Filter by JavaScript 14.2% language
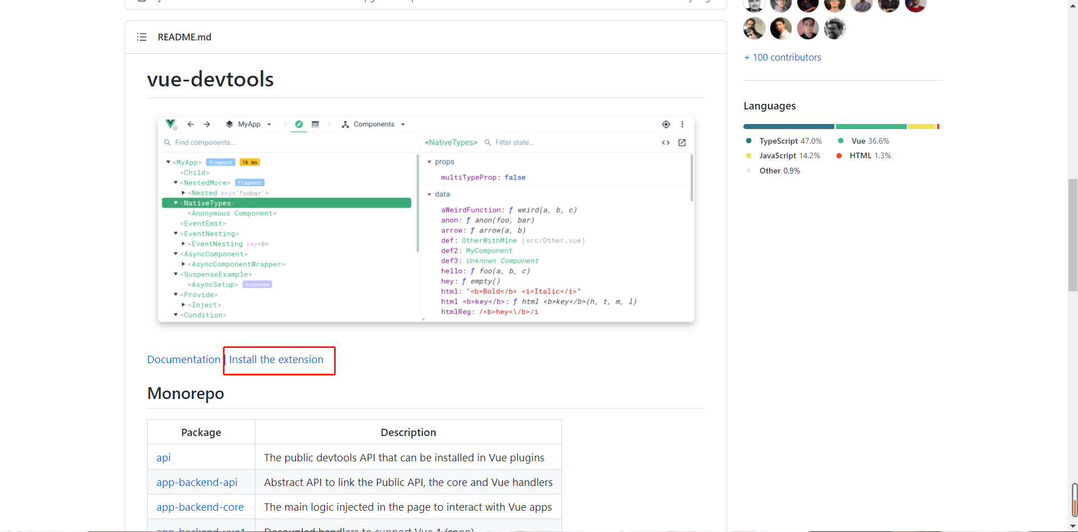The height and width of the screenshot is (532, 1078). click(x=783, y=155)
